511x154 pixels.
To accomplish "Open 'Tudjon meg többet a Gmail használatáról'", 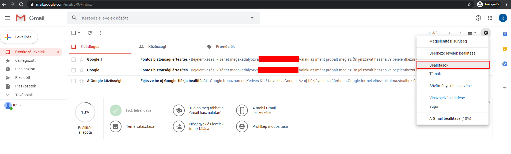I will point(206,110).
